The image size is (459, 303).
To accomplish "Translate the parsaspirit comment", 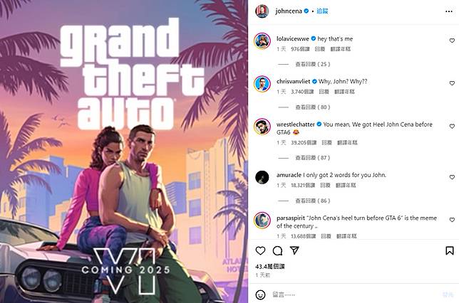I will (x=346, y=236).
